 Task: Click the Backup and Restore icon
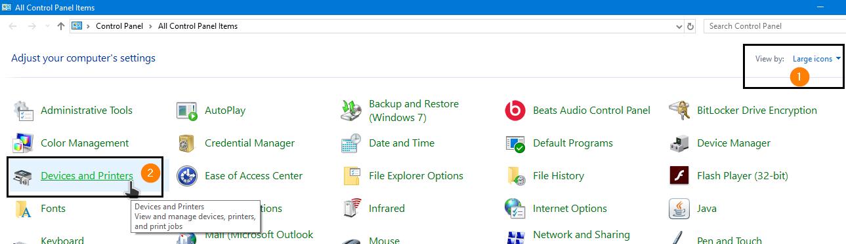pyautogui.click(x=352, y=111)
